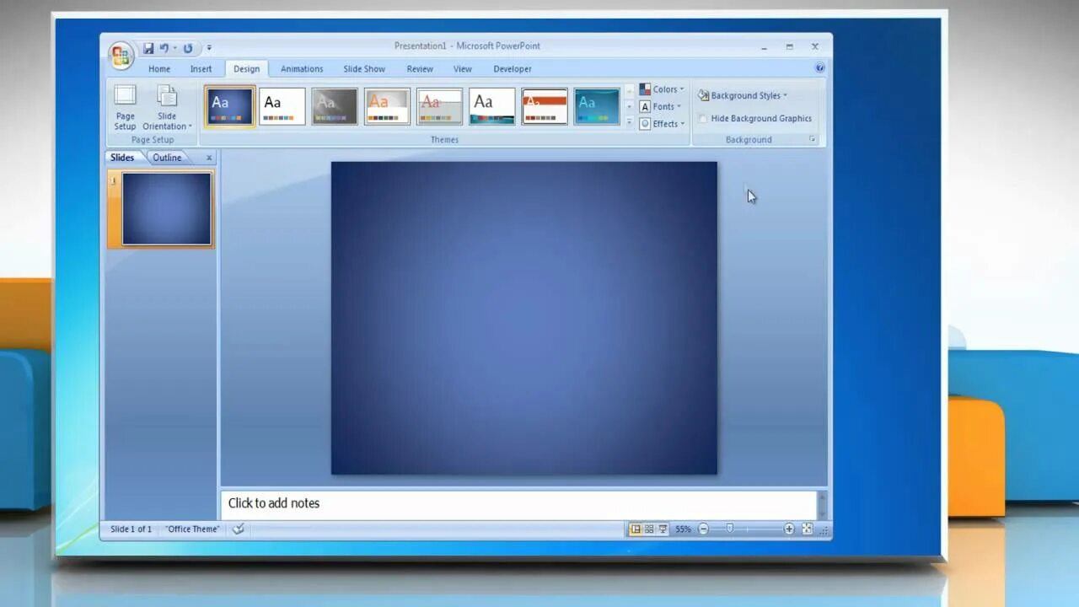The image size is (1079, 607).
Task: Open the theme Fonts dropdown
Action: (x=660, y=106)
